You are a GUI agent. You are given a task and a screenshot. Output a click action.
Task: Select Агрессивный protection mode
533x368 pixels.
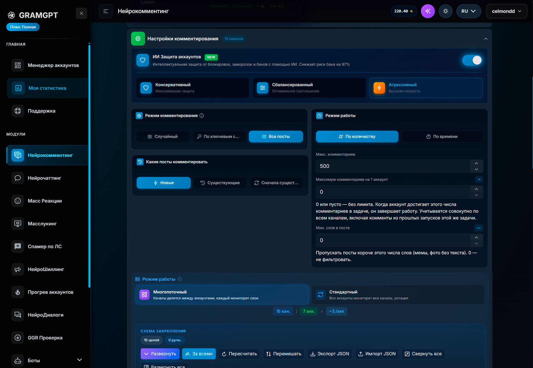426,88
